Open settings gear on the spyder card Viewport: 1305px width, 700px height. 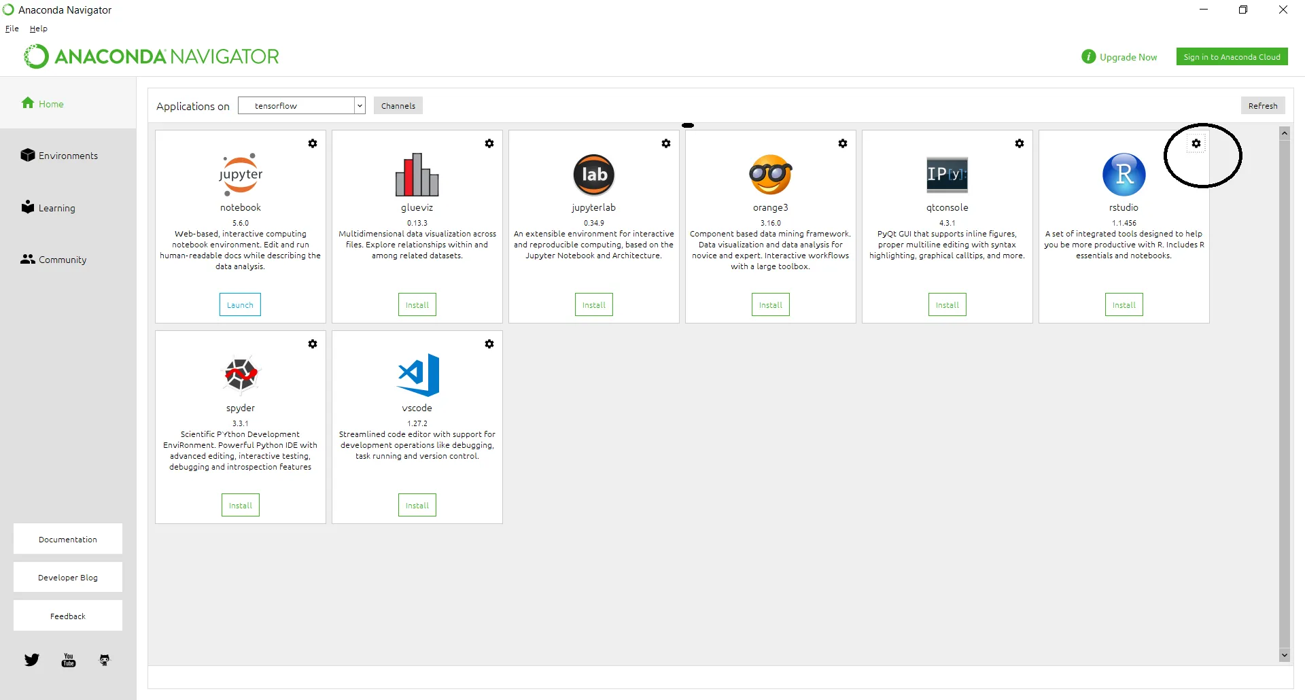pyautogui.click(x=313, y=344)
